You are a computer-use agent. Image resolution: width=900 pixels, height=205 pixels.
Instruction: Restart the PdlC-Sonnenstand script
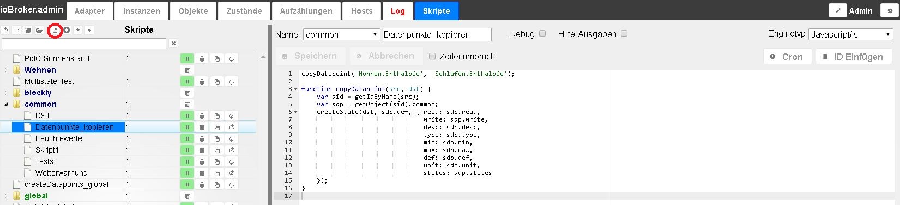click(232, 58)
